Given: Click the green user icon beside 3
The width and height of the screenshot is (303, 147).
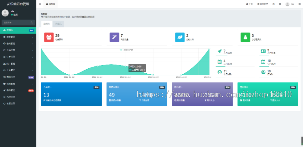Looking at the screenshot, I should tap(245, 37).
